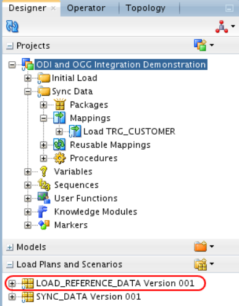Select the Procedures label
The width and height of the screenshot is (239, 306).
click(94, 158)
